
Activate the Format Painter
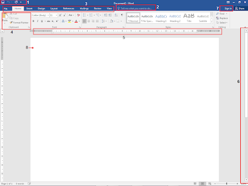(x=19, y=22)
